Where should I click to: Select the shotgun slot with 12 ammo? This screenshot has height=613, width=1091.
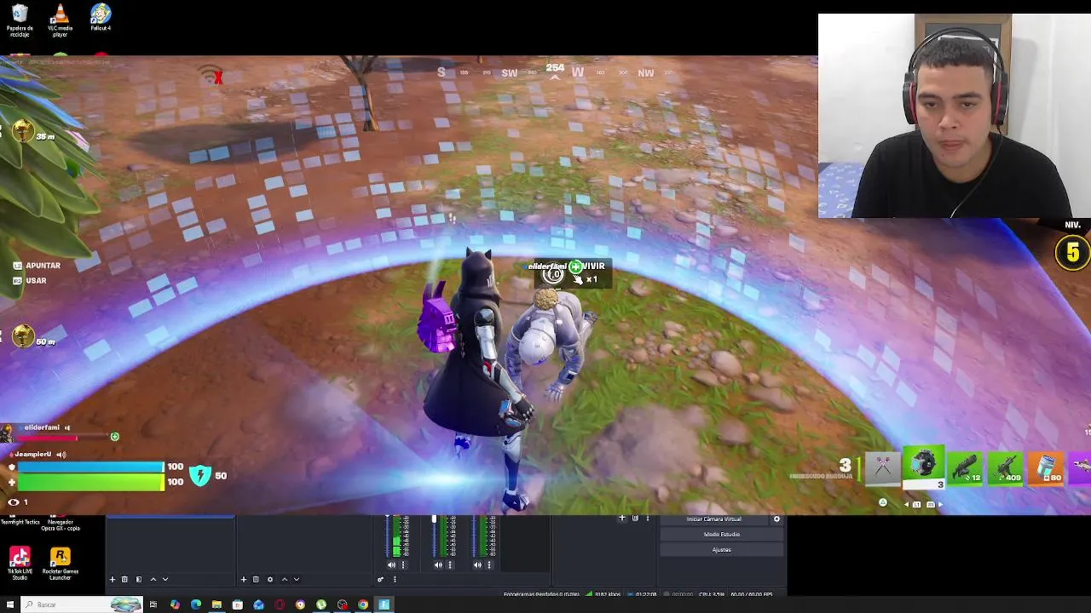click(965, 469)
